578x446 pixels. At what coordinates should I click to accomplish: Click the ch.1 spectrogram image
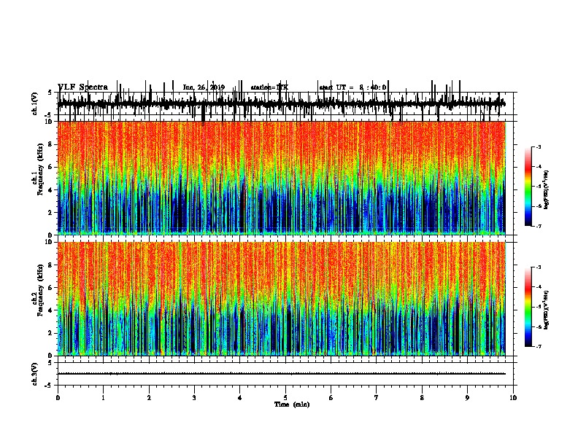(x=282, y=178)
